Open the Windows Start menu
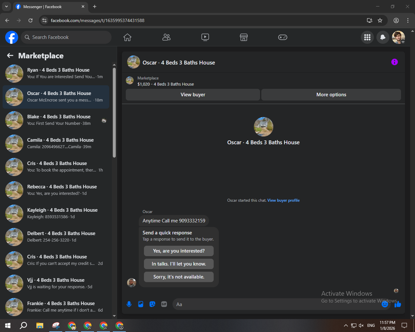 point(8,326)
